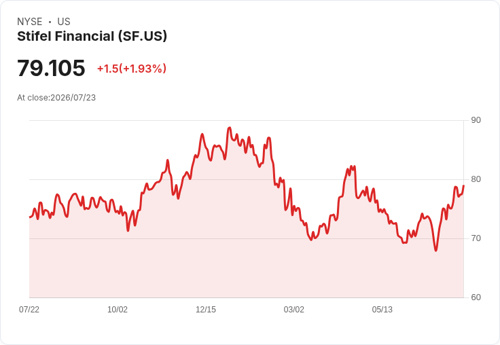This screenshot has width=500, height=345.
Task: Click the +1.5(+1.93%) change indicator
Action: click(x=132, y=69)
